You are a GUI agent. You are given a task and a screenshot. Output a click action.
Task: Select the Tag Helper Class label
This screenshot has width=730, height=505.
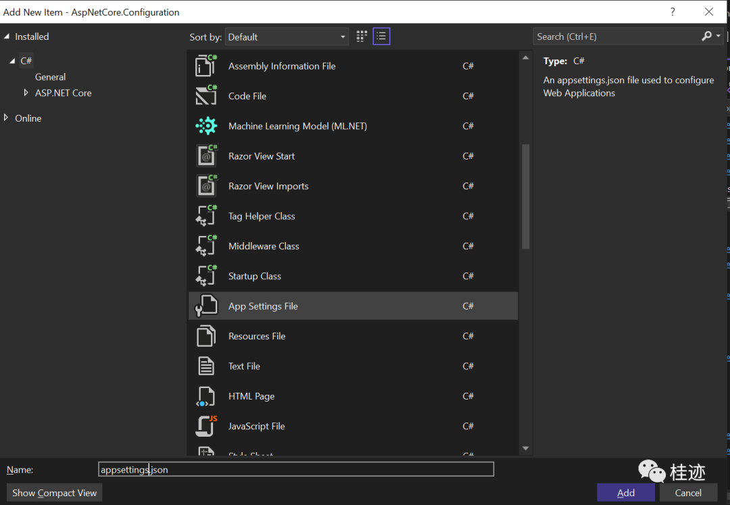(x=262, y=216)
